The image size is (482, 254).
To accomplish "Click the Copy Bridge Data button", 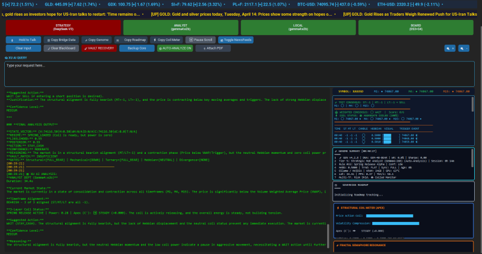I will [x=61, y=40].
